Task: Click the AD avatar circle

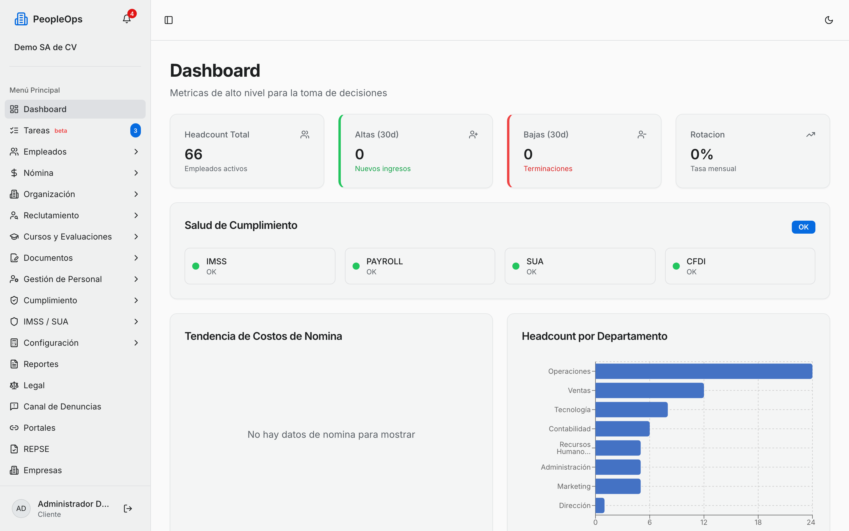Action: (x=21, y=509)
